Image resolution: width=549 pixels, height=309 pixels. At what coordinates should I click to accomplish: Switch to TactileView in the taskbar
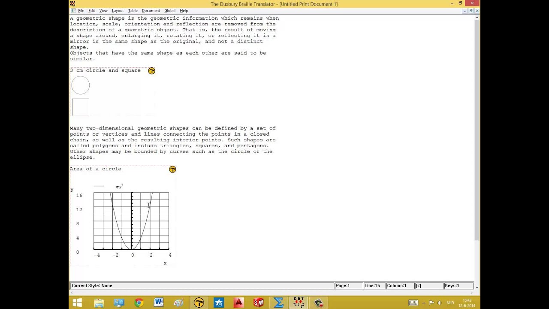(199, 303)
